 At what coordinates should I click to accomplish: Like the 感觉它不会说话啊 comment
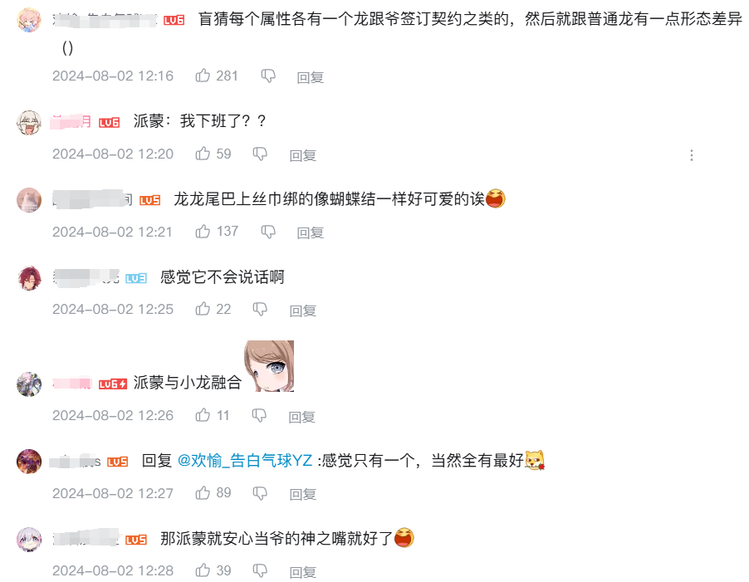tap(203, 309)
